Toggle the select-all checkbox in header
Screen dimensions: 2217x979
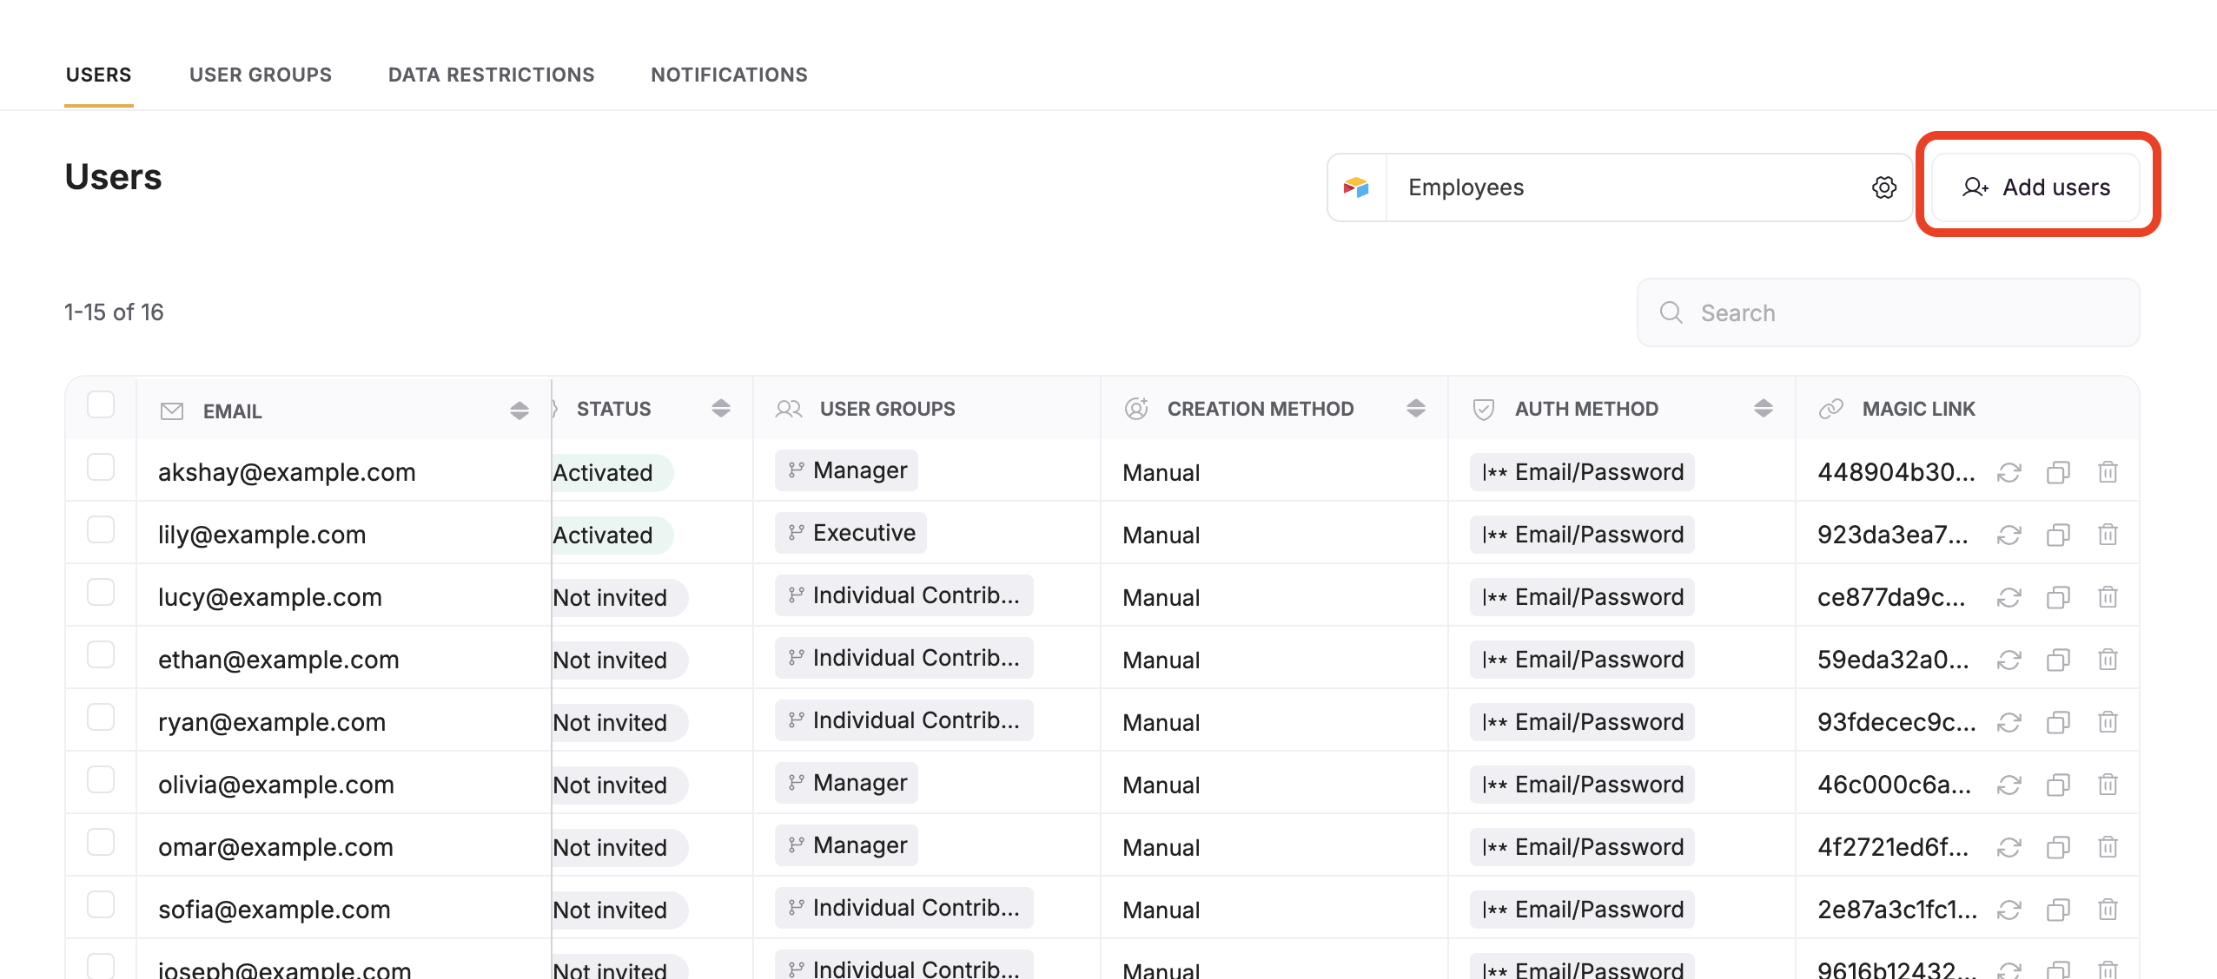(101, 405)
